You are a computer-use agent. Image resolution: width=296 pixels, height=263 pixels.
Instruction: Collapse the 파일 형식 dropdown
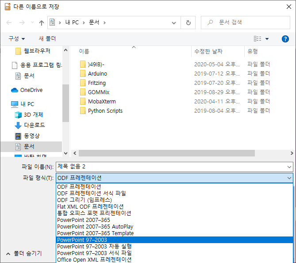pyautogui.click(x=289, y=178)
